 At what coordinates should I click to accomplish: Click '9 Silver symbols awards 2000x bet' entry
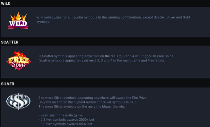pyautogui.click(x=66, y=119)
